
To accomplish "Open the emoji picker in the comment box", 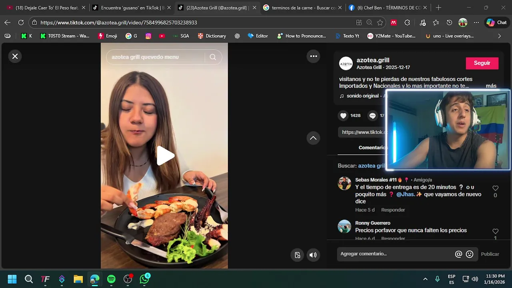I will [x=470, y=254].
